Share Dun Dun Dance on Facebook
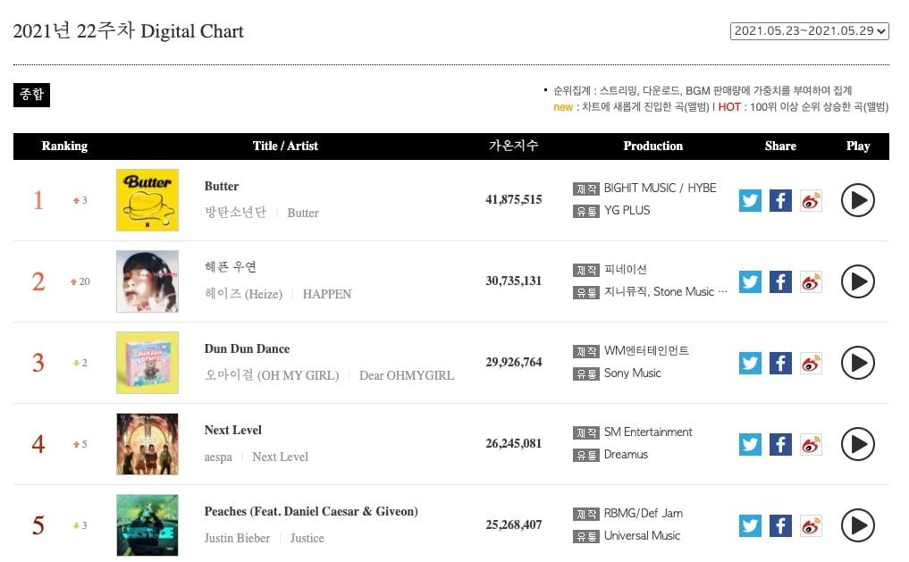 (780, 363)
